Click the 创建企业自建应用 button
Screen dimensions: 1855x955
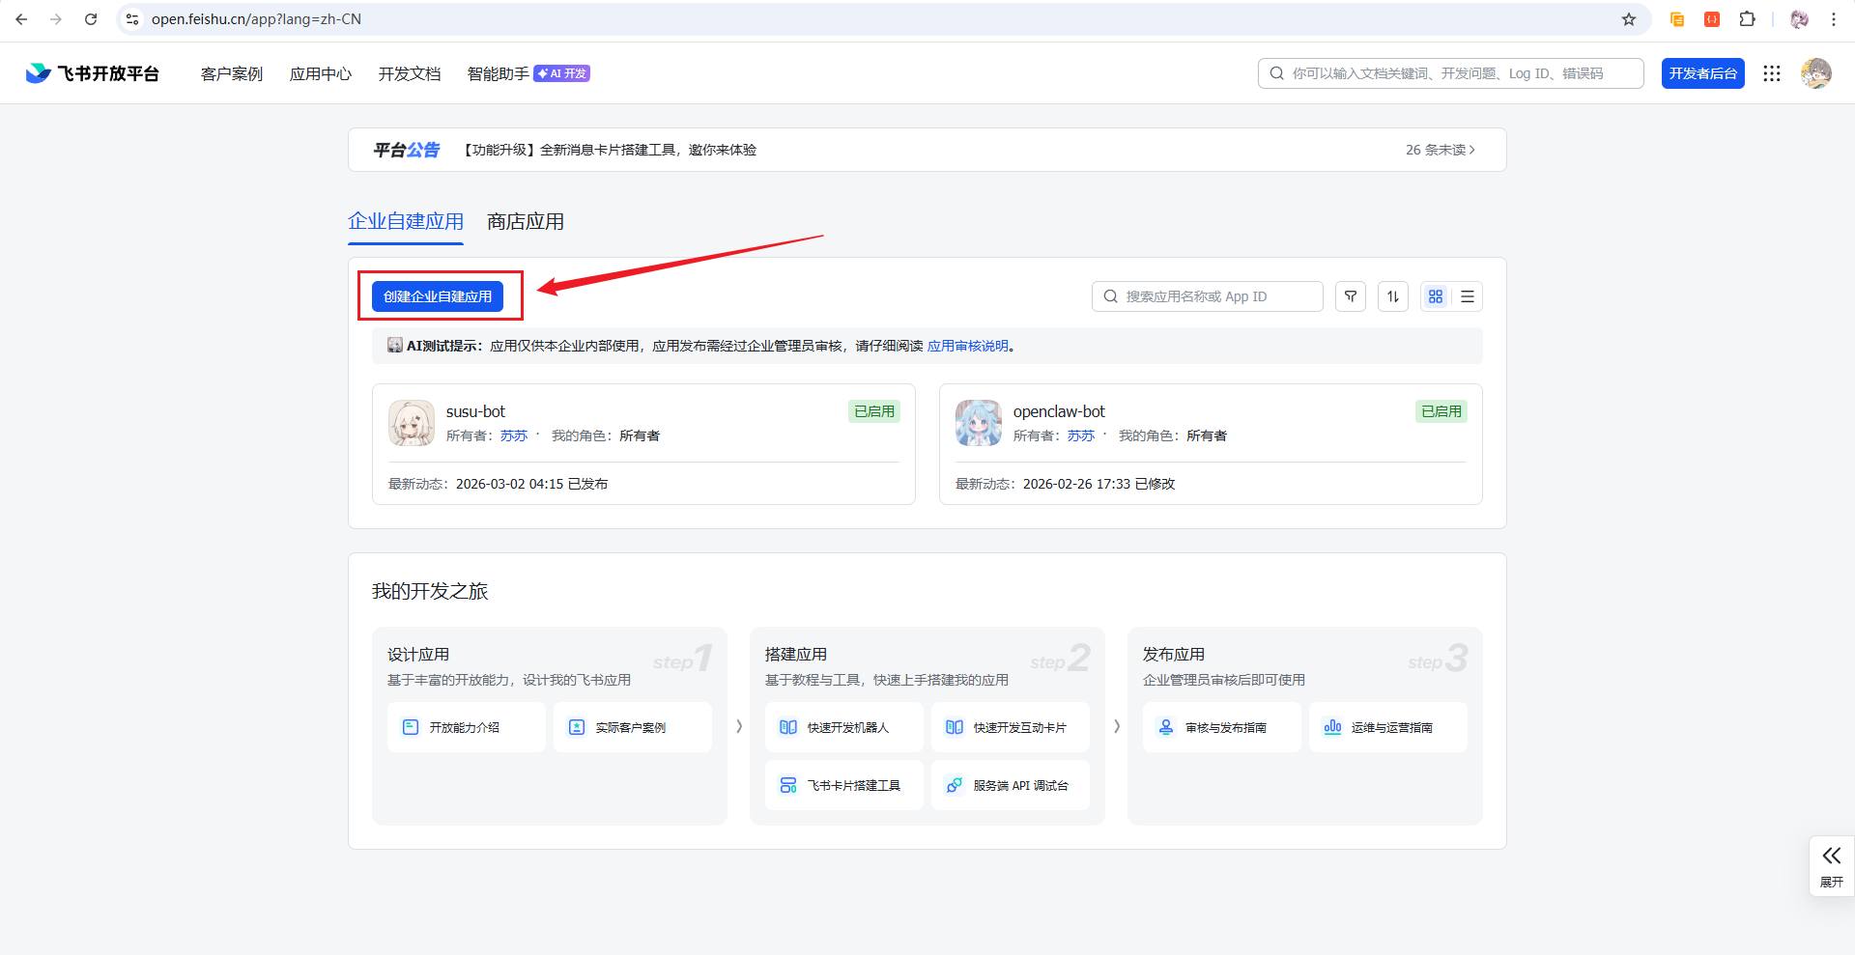pos(438,296)
